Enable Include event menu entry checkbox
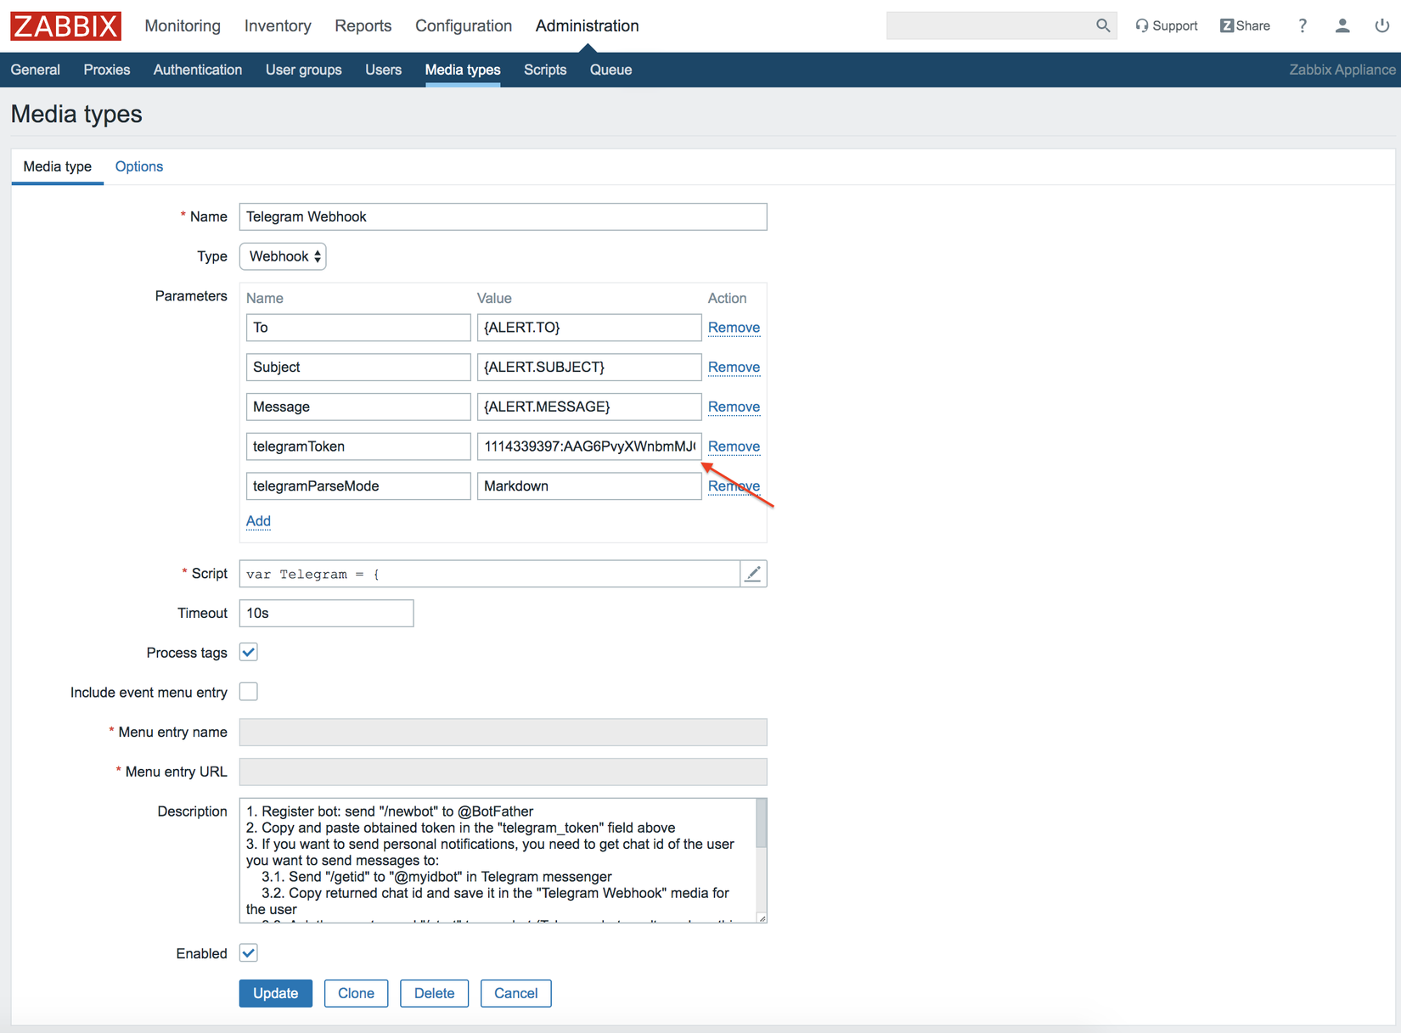The image size is (1401, 1033). pos(249,692)
